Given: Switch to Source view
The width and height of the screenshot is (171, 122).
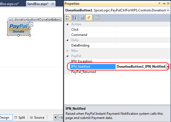Looking at the screenshot, I should 37,118.
